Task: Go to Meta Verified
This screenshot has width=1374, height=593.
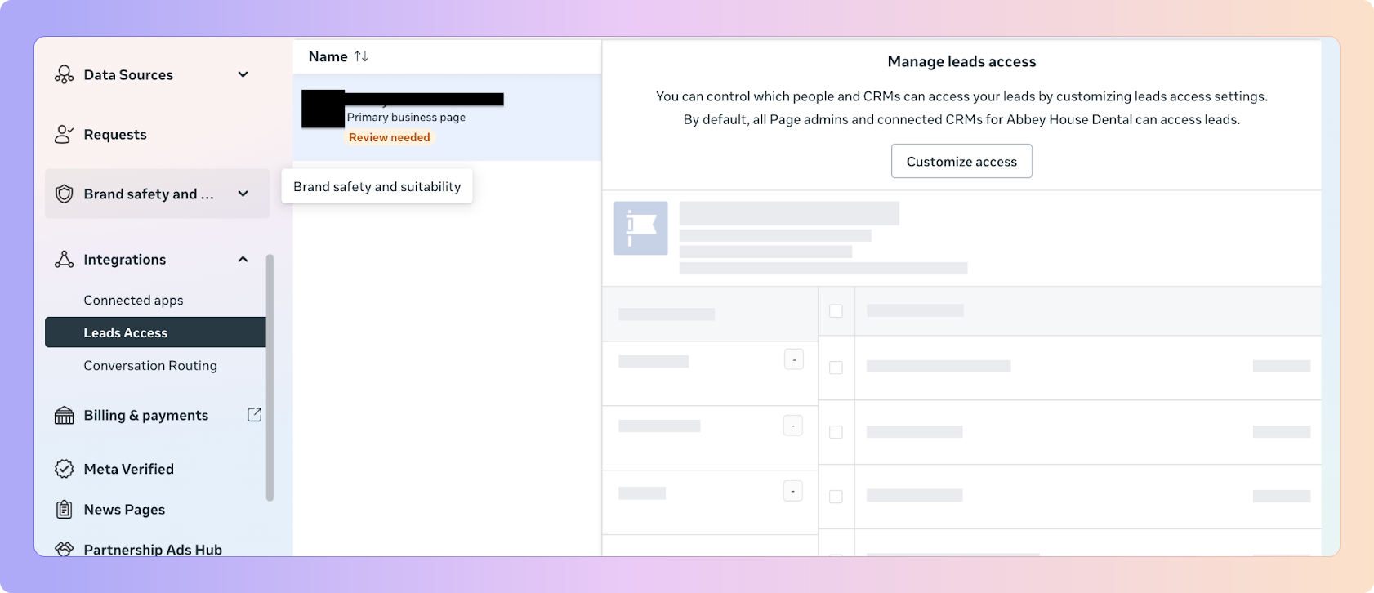Action: pyautogui.click(x=129, y=469)
